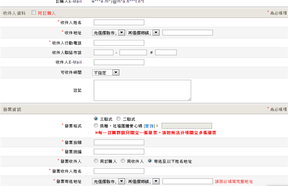Click the landline area code field
Image resolution: width=288 pixels, height=186 pixels.
click(103, 52)
